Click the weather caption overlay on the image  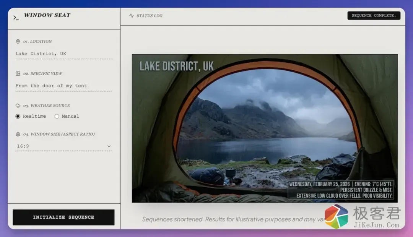click(341, 190)
